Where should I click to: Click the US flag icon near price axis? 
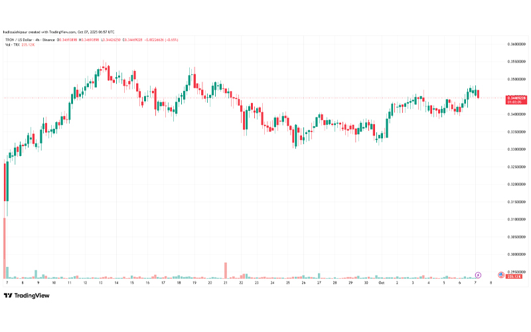500,274
